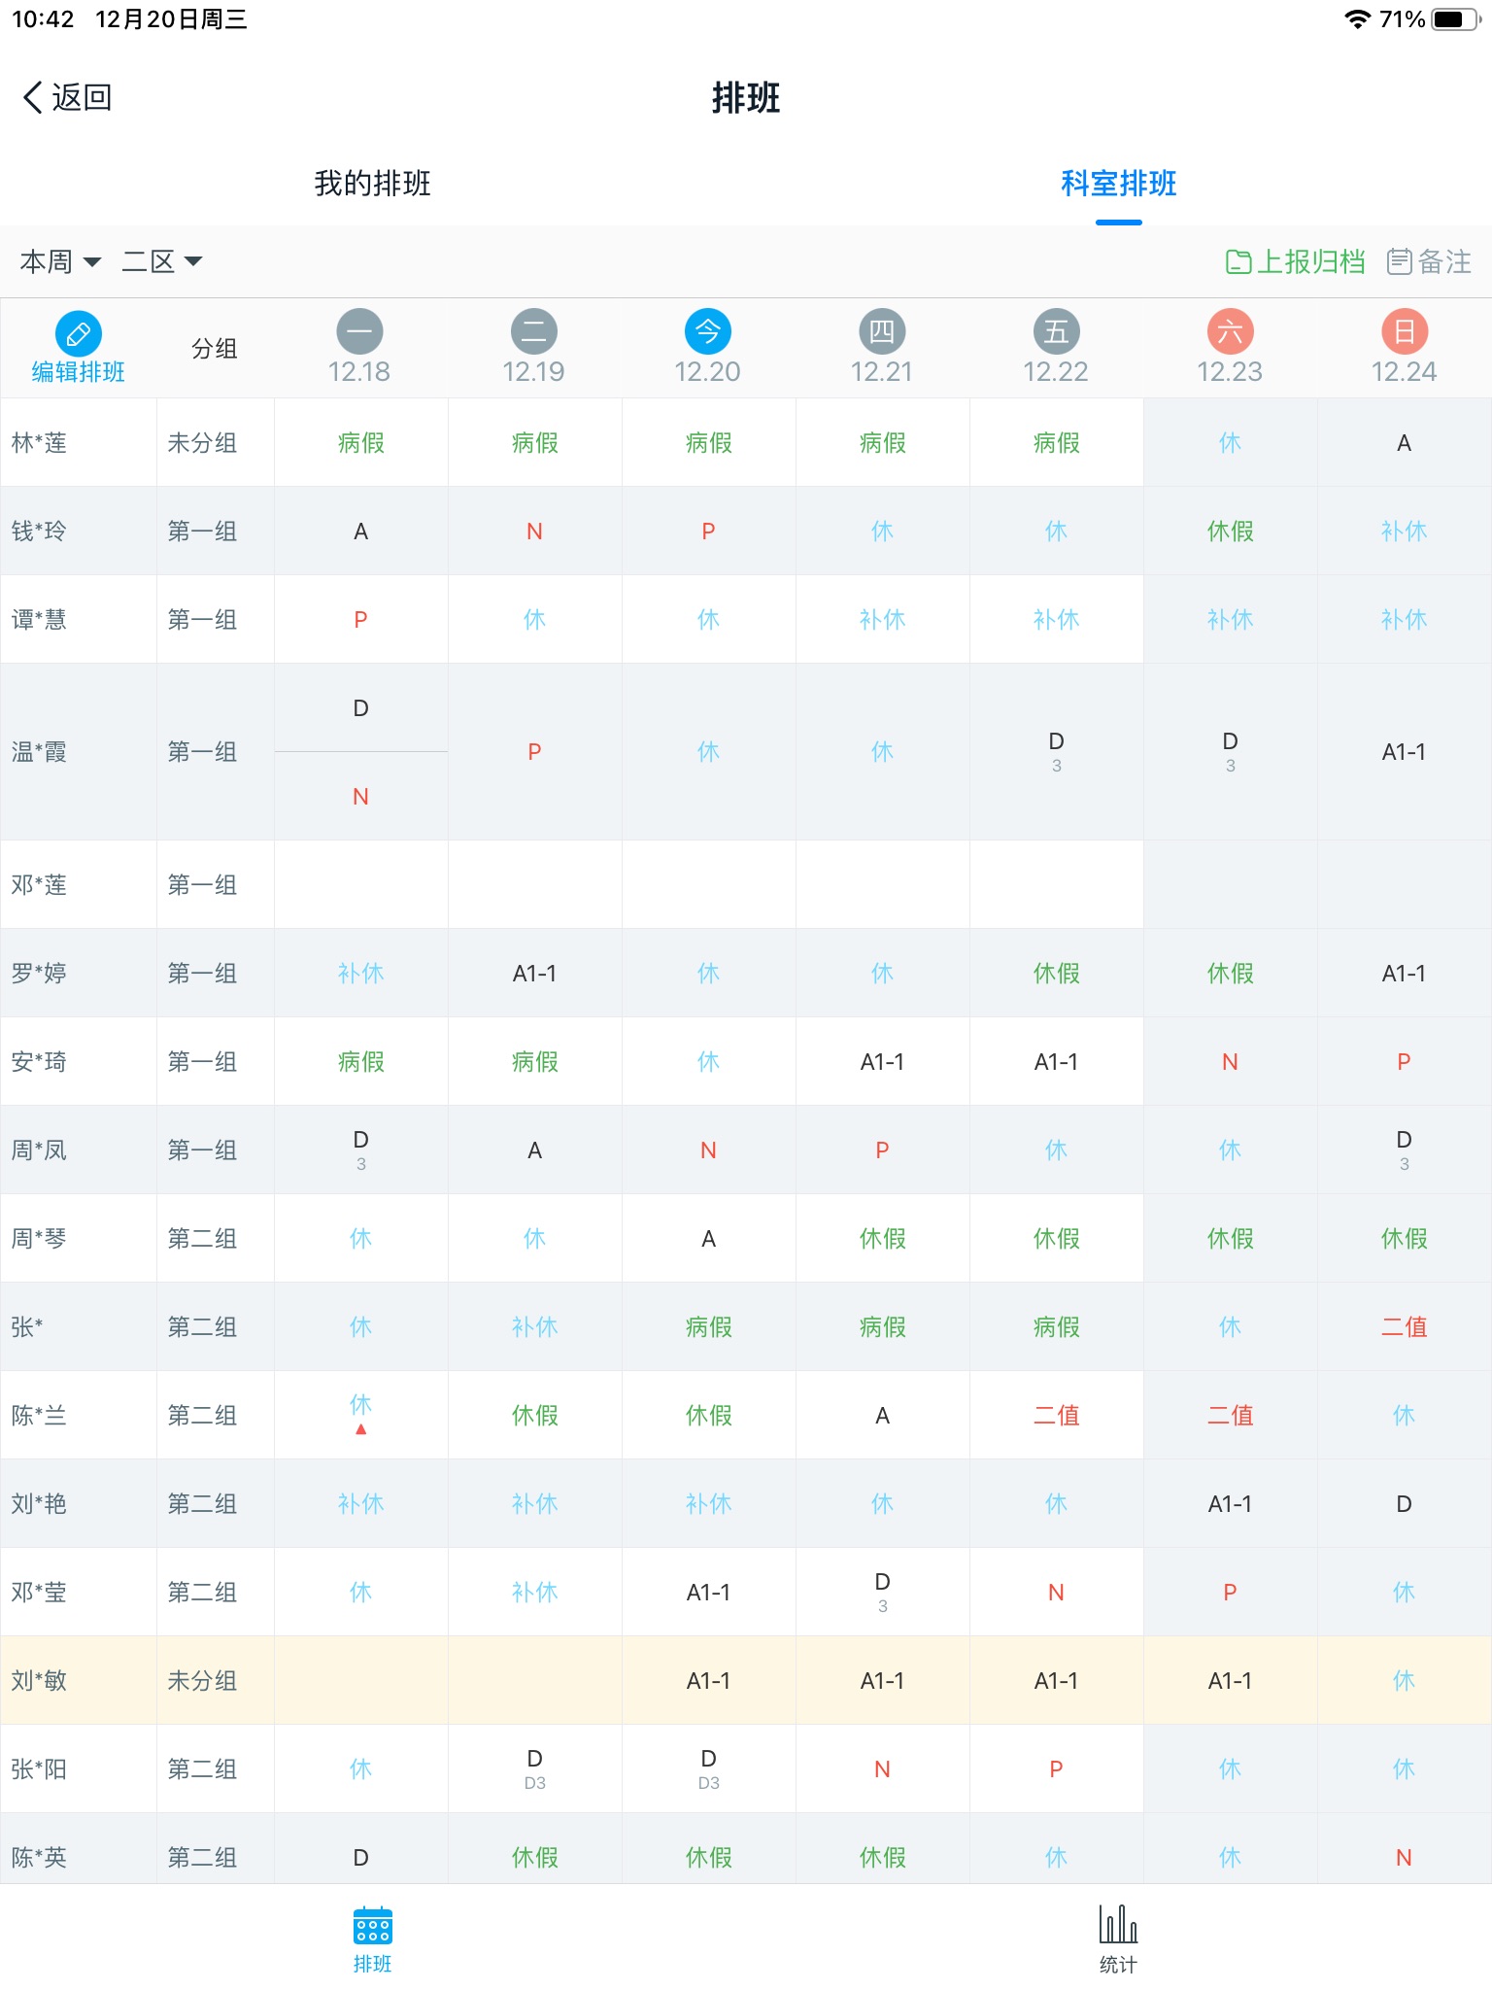Open 周*凤's D 3 shift on 12.18
Screen dimensions: 1492x1990
click(360, 1150)
